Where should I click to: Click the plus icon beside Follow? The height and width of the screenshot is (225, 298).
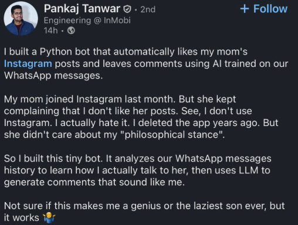(245, 9)
